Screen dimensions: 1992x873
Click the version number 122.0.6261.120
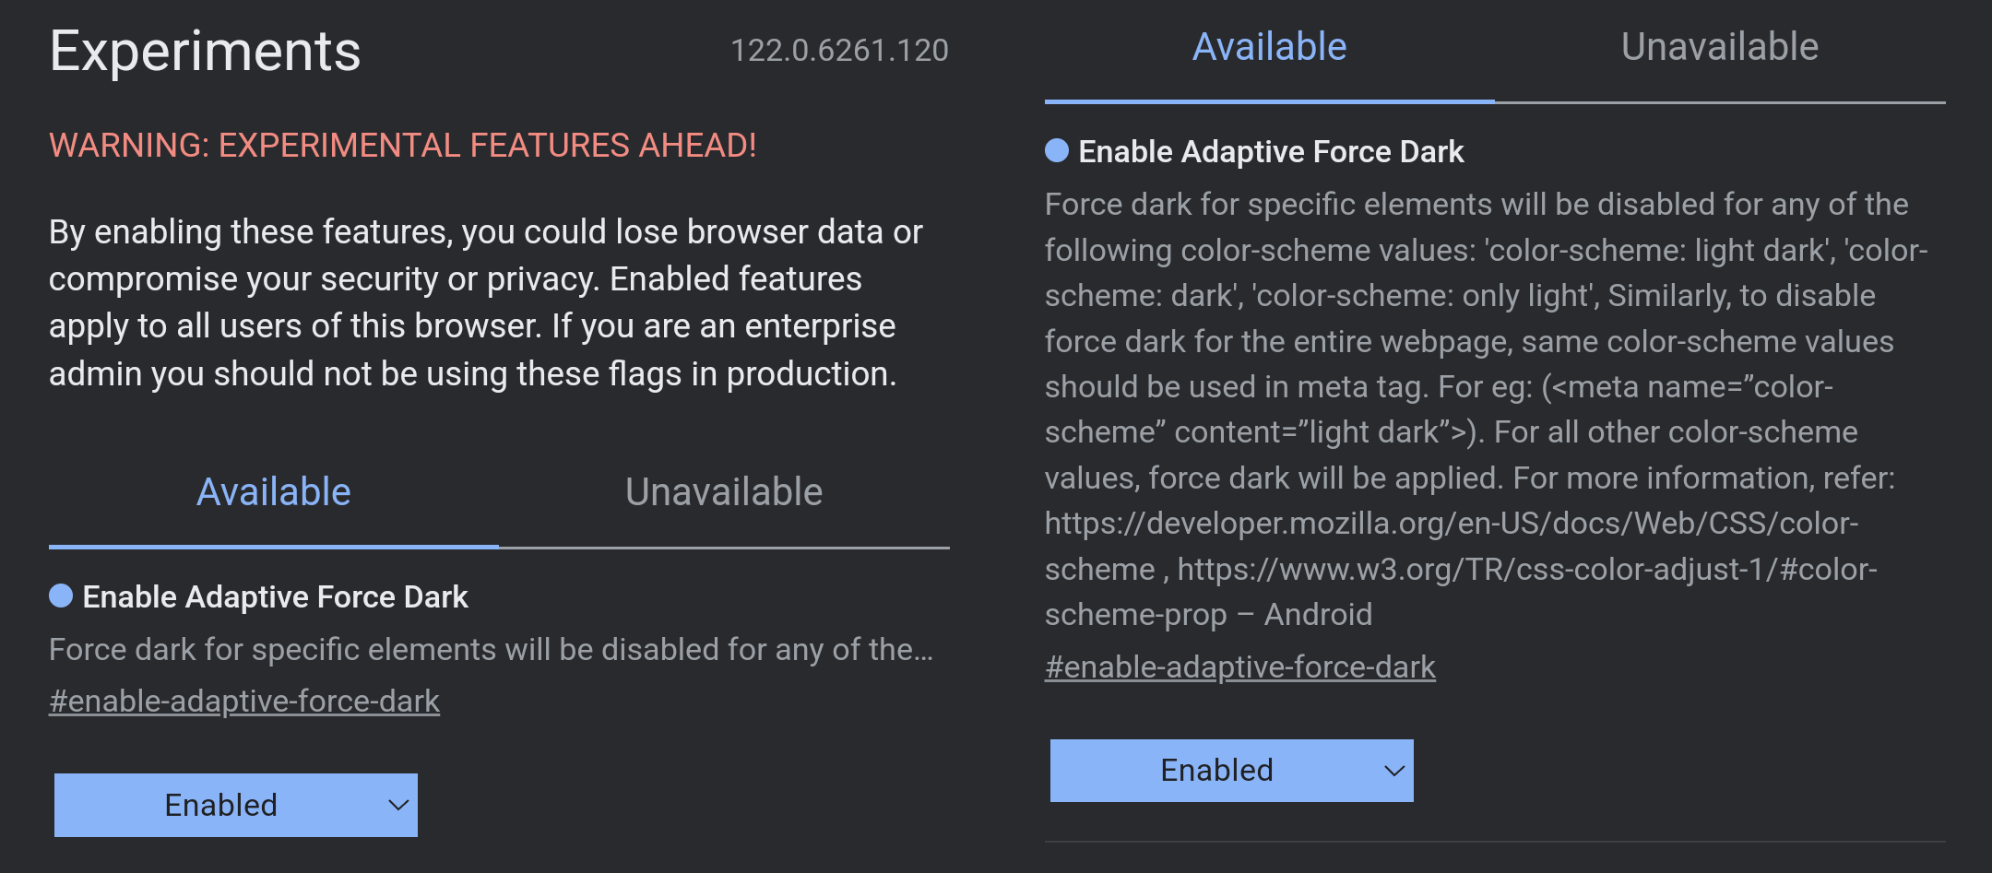click(839, 50)
